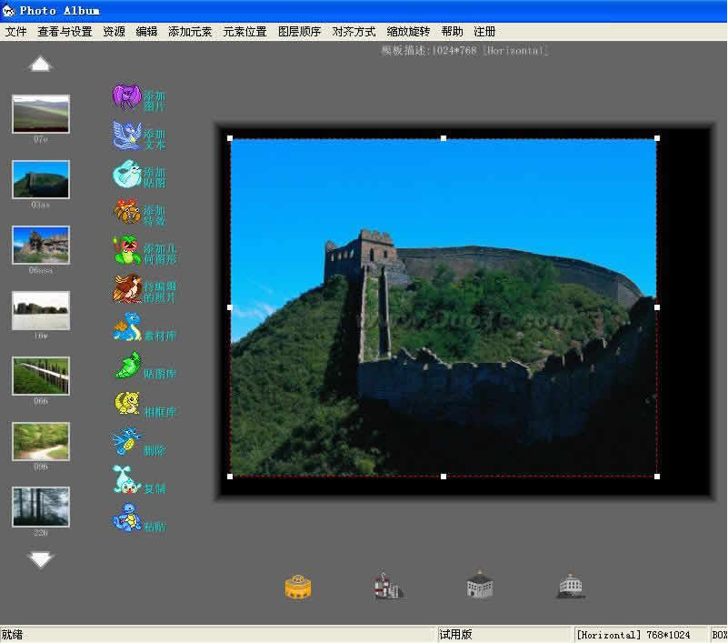
Task: Click the [Horizontal] 768*1024 status text
Action: (x=633, y=635)
